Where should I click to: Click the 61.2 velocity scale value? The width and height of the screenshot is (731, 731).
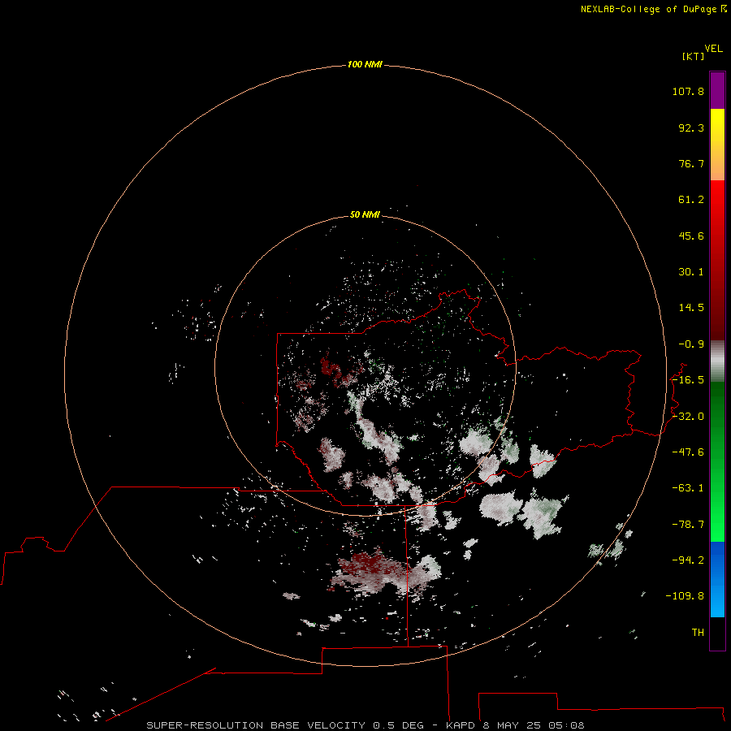point(691,200)
